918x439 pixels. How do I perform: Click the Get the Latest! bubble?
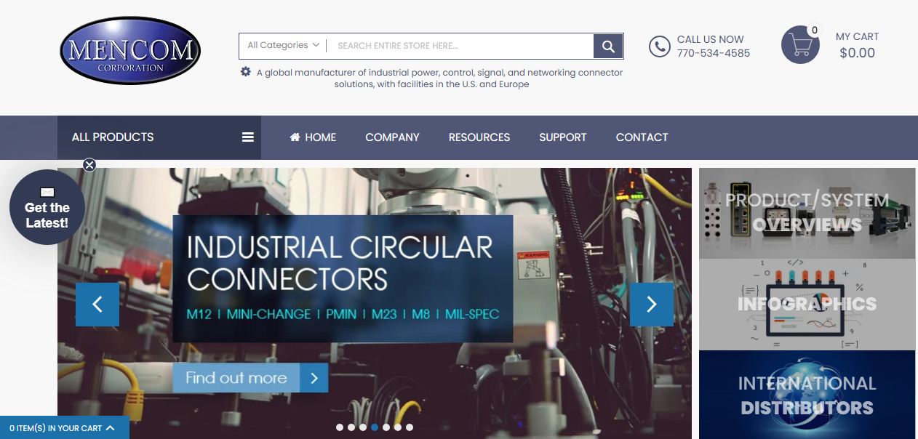[47, 207]
